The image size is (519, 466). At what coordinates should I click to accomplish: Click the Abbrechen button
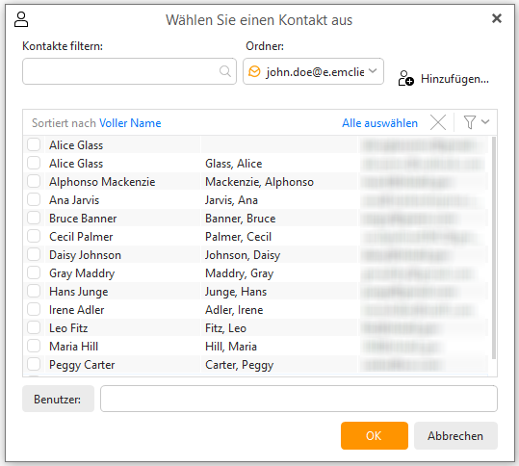click(455, 435)
